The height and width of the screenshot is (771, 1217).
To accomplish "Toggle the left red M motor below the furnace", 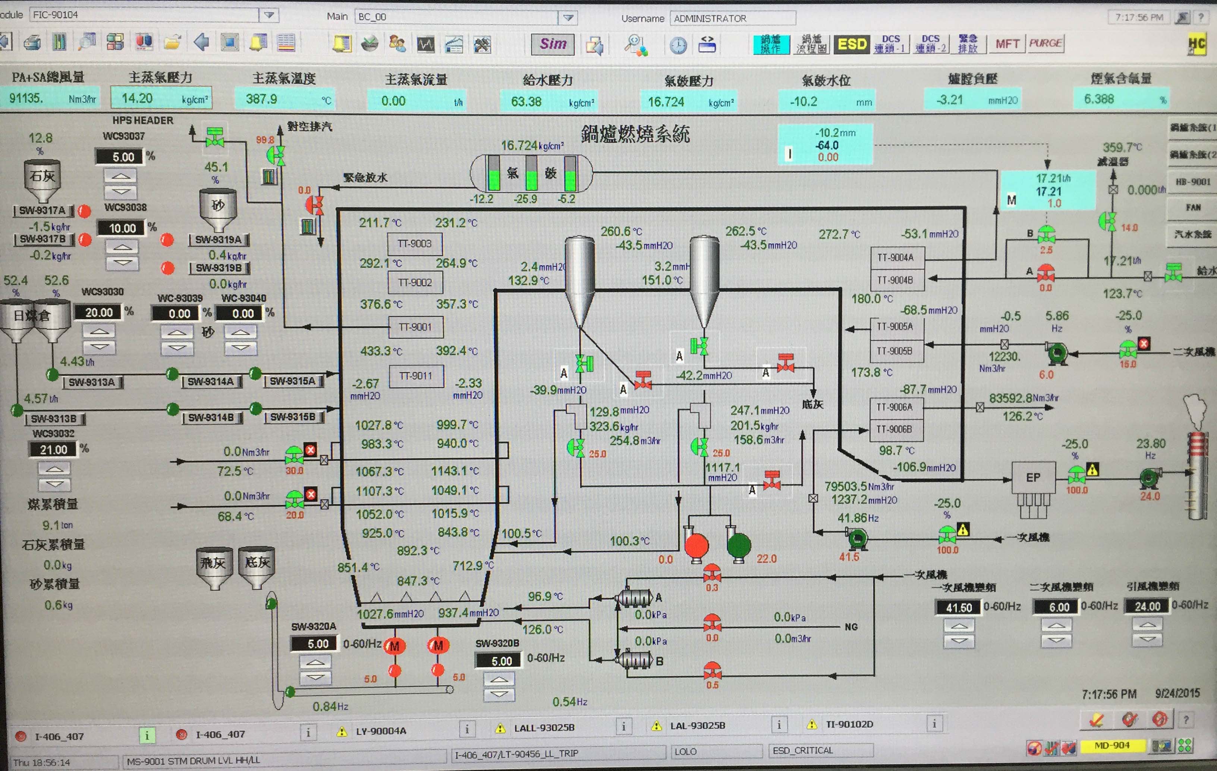I will pyautogui.click(x=395, y=646).
